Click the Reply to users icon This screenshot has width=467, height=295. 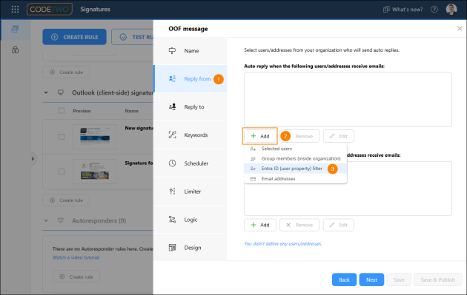(172, 107)
